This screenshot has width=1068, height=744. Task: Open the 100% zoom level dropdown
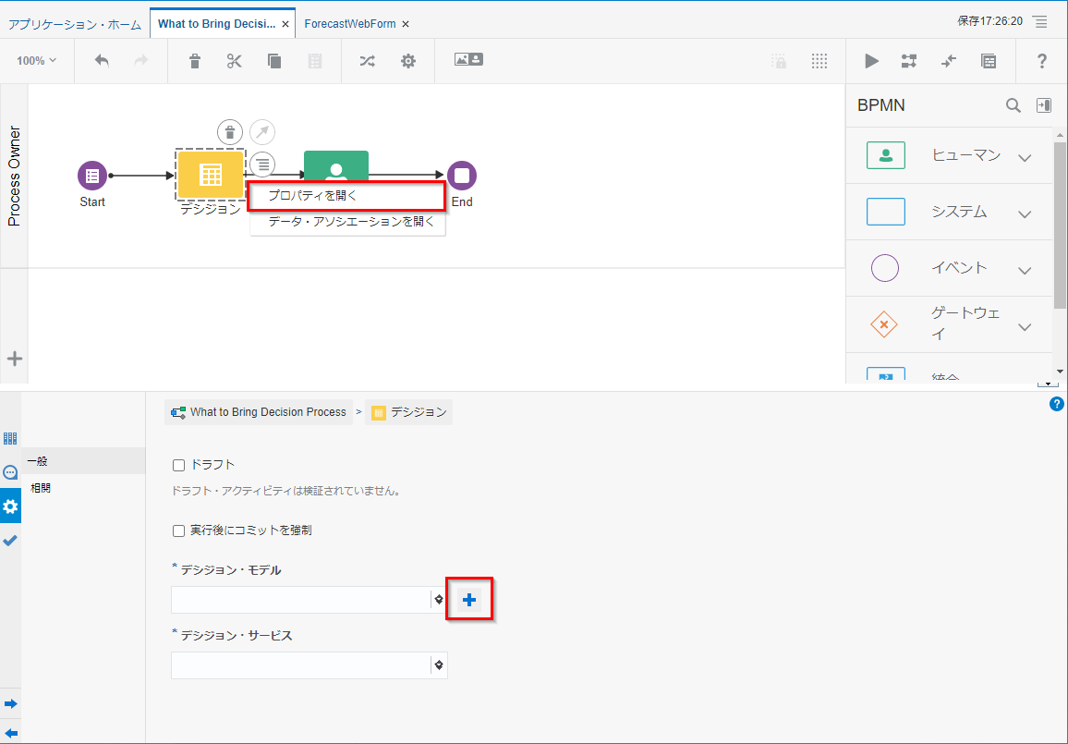pos(36,61)
